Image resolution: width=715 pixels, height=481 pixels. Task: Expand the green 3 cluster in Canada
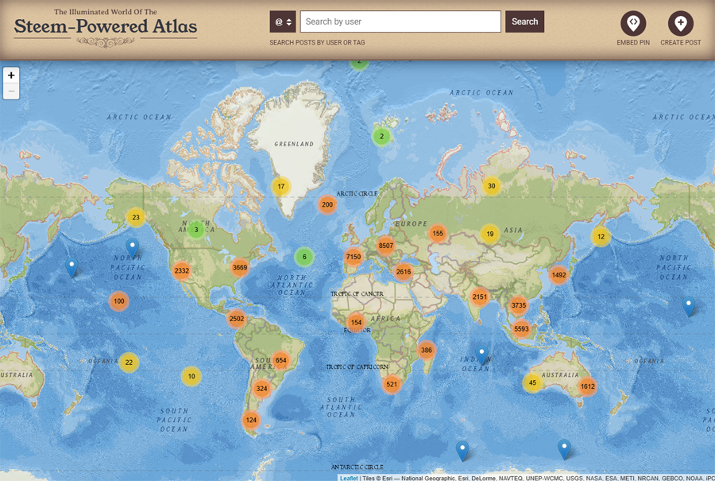[x=196, y=230]
